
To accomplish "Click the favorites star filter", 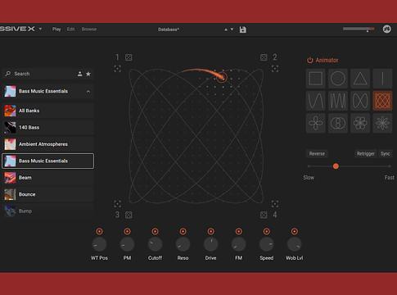I will point(88,74).
